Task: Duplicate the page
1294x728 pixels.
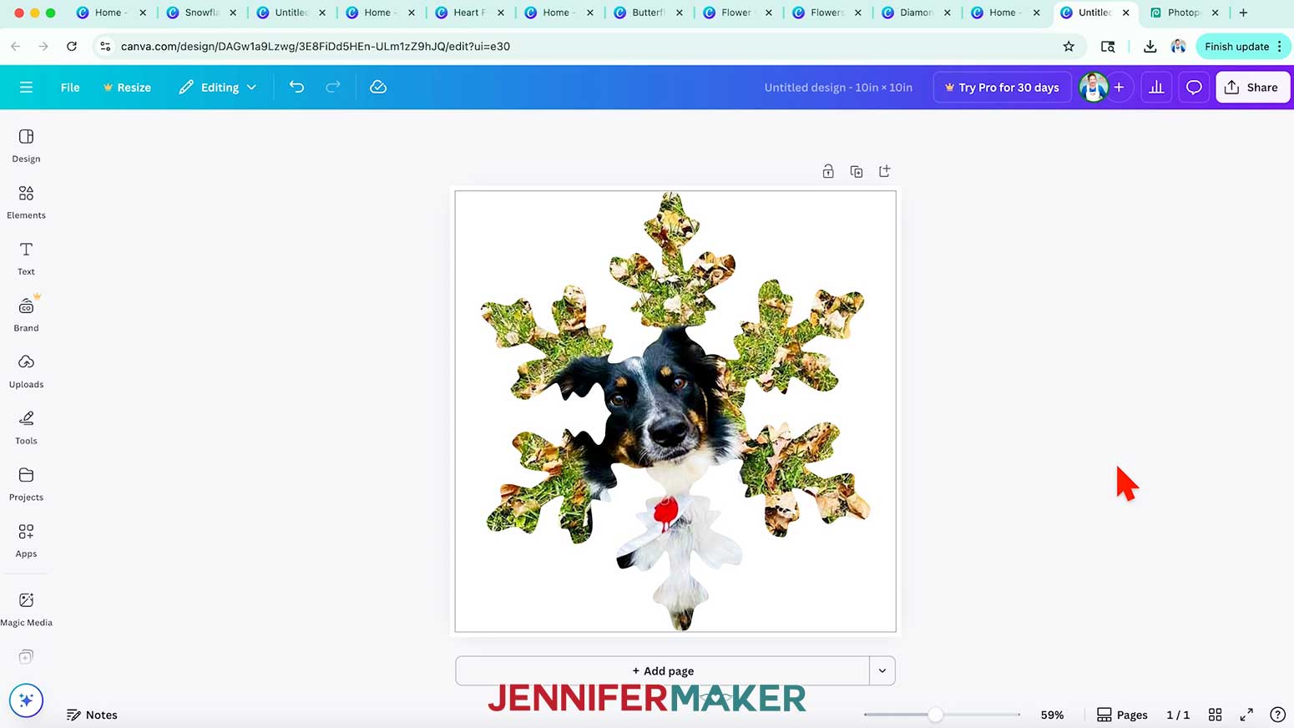Action: tap(857, 171)
